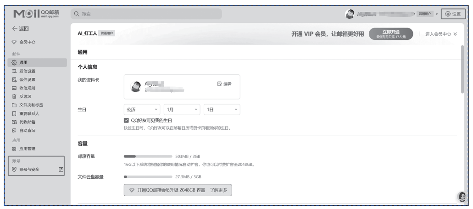Click the external link icon beside 账号与安全

[61, 170]
